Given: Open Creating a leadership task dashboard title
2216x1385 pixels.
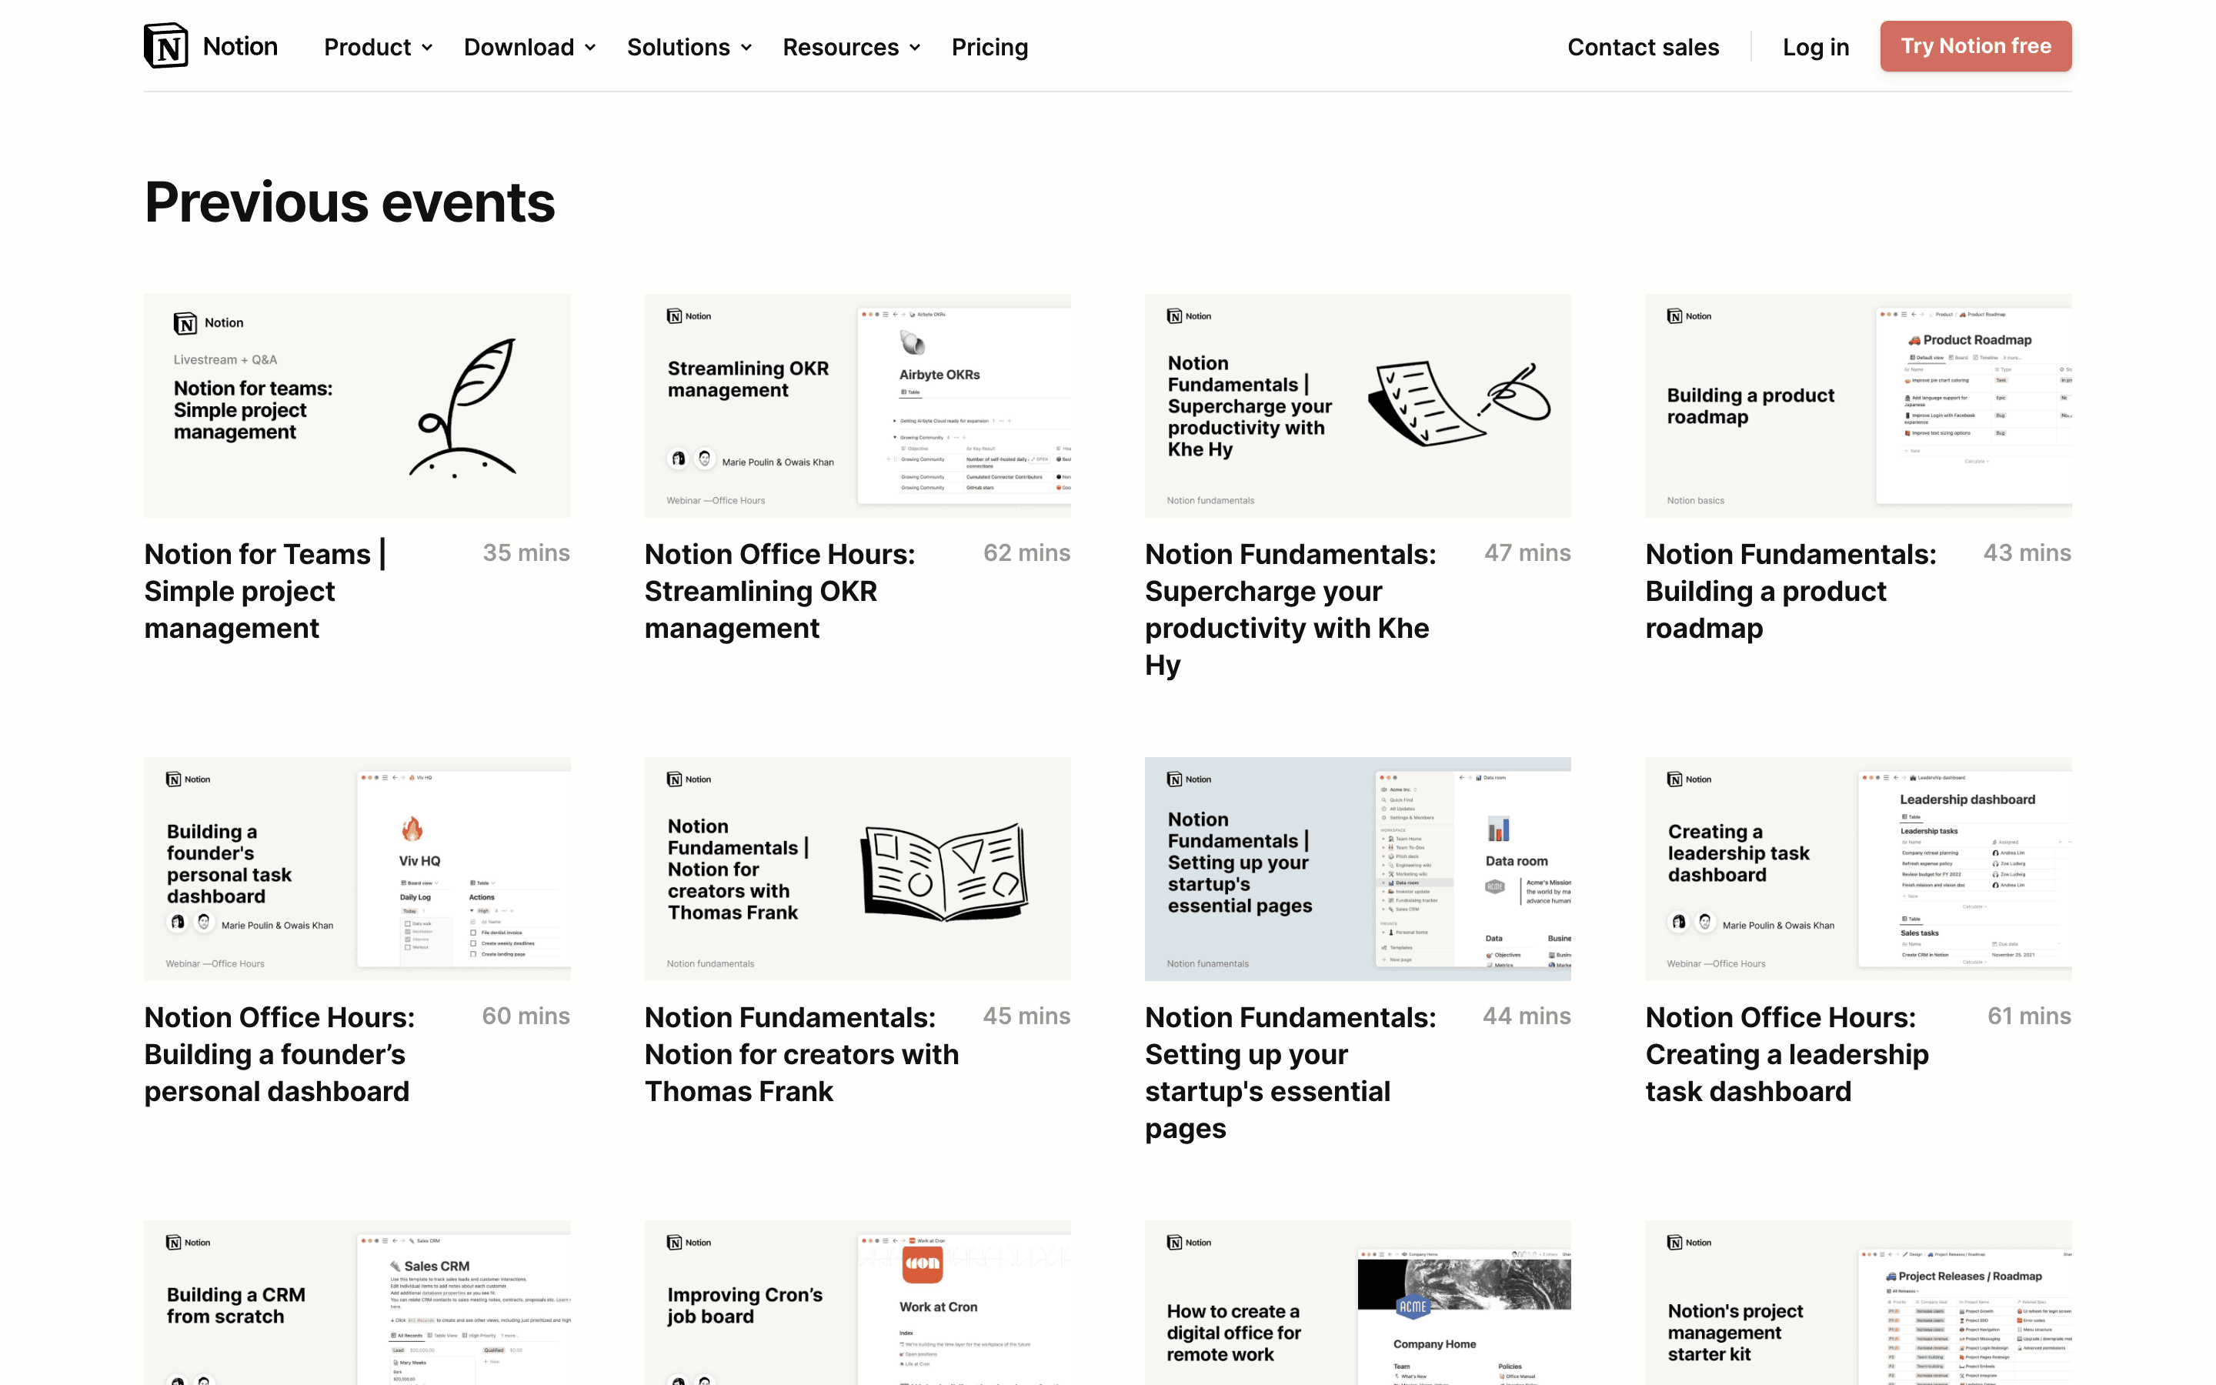Looking at the screenshot, I should 1786,1053.
